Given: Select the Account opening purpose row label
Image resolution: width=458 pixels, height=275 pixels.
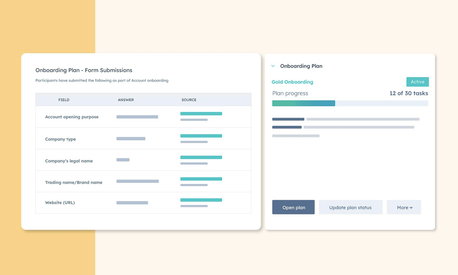Looking at the screenshot, I should pyautogui.click(x=72, y=117).
